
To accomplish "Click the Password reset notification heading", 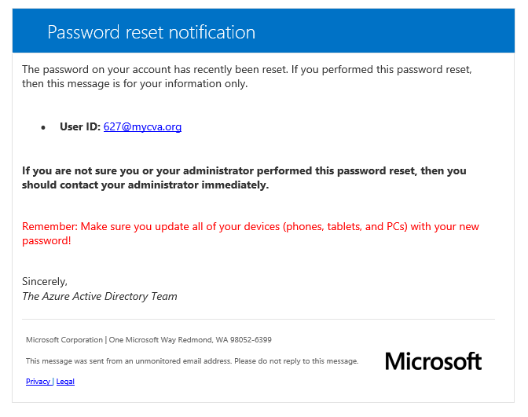I will (x=151, y=32).
